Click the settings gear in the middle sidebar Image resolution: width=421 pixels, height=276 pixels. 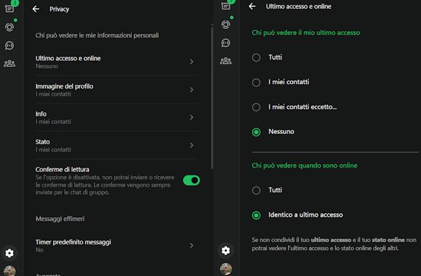click(x=226, y=250)
